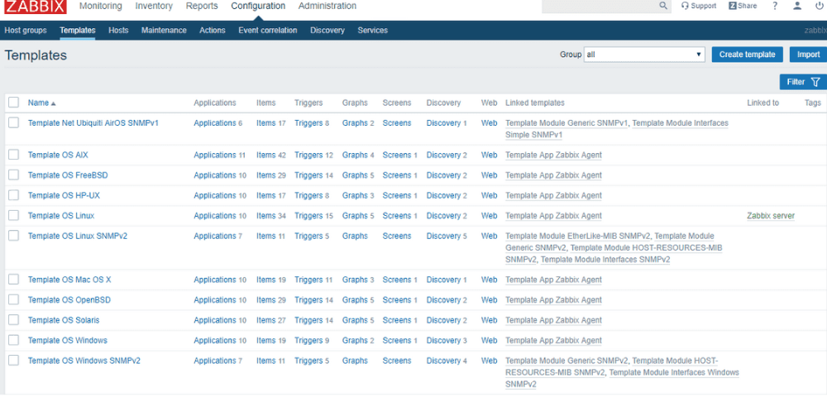Open the Inventory menu
Screen dimensions: 827x397
click(x=154, y=6)
